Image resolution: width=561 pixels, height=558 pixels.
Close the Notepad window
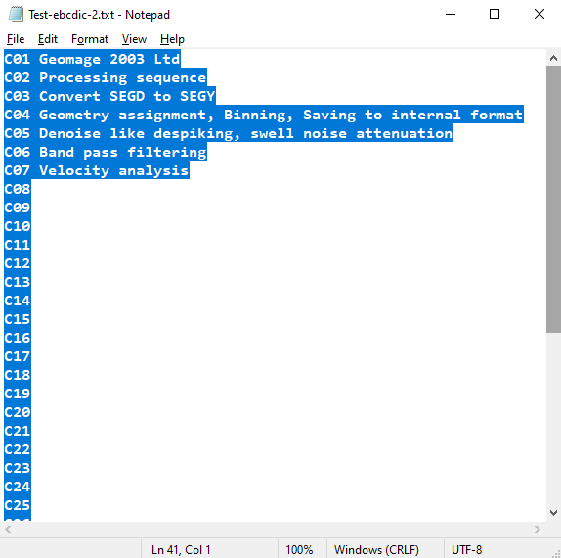[x=539, y=15]
